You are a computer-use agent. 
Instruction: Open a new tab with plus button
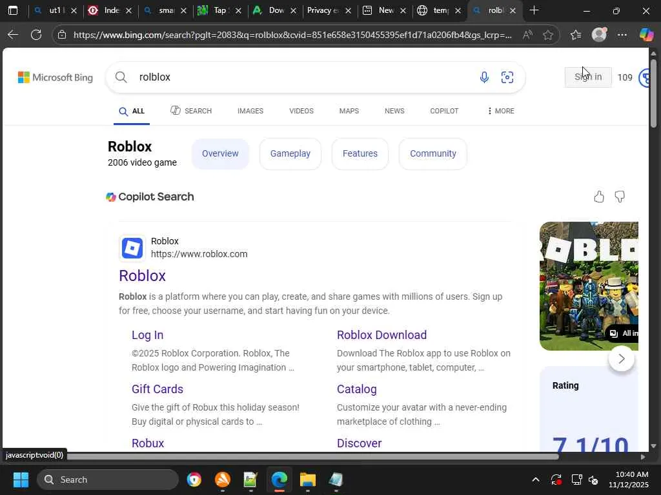point(534,10)
